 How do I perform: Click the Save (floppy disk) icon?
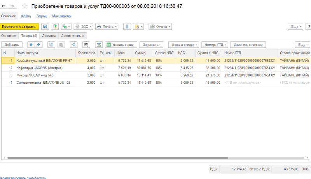tap(45, 26)
